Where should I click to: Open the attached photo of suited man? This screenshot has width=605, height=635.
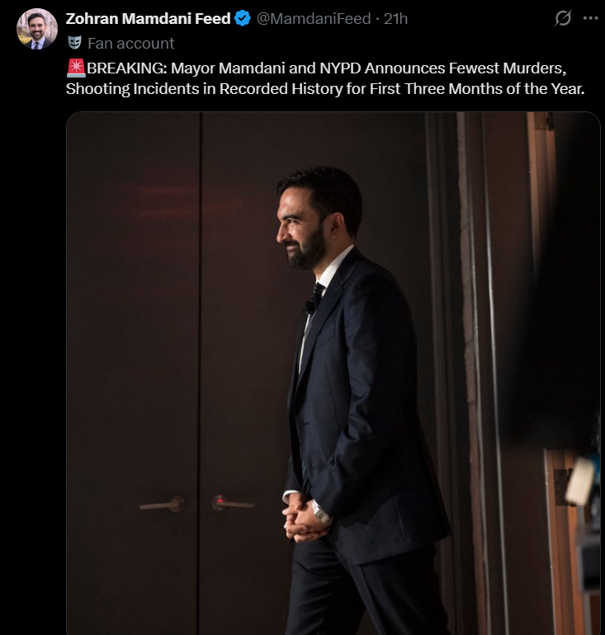coord(333,373)
